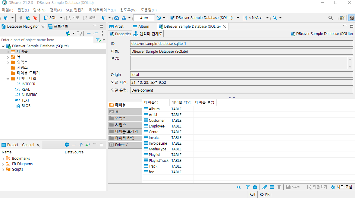Click the DBeaver beaver perspective icon
355x198 pixels.
pos(352,18)
